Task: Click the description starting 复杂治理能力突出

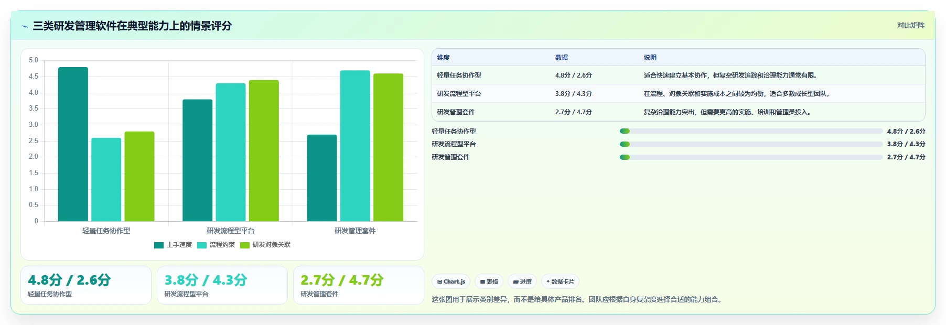Action: coord(728,112)
